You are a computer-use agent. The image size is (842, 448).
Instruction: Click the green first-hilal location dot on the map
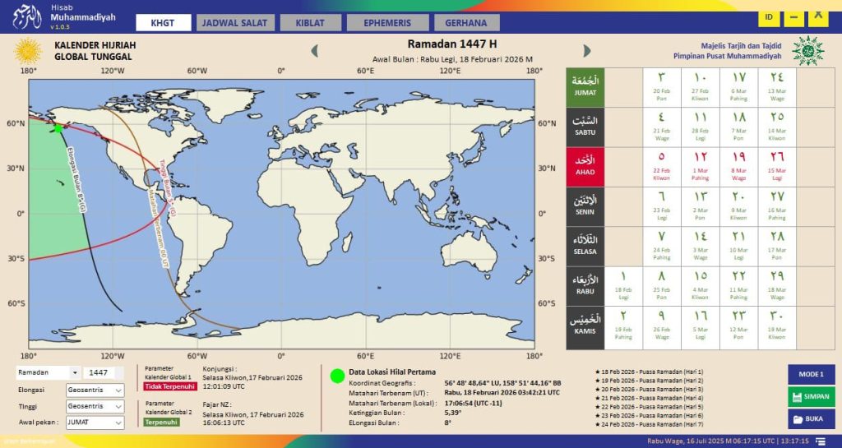(x=58, y=127)
